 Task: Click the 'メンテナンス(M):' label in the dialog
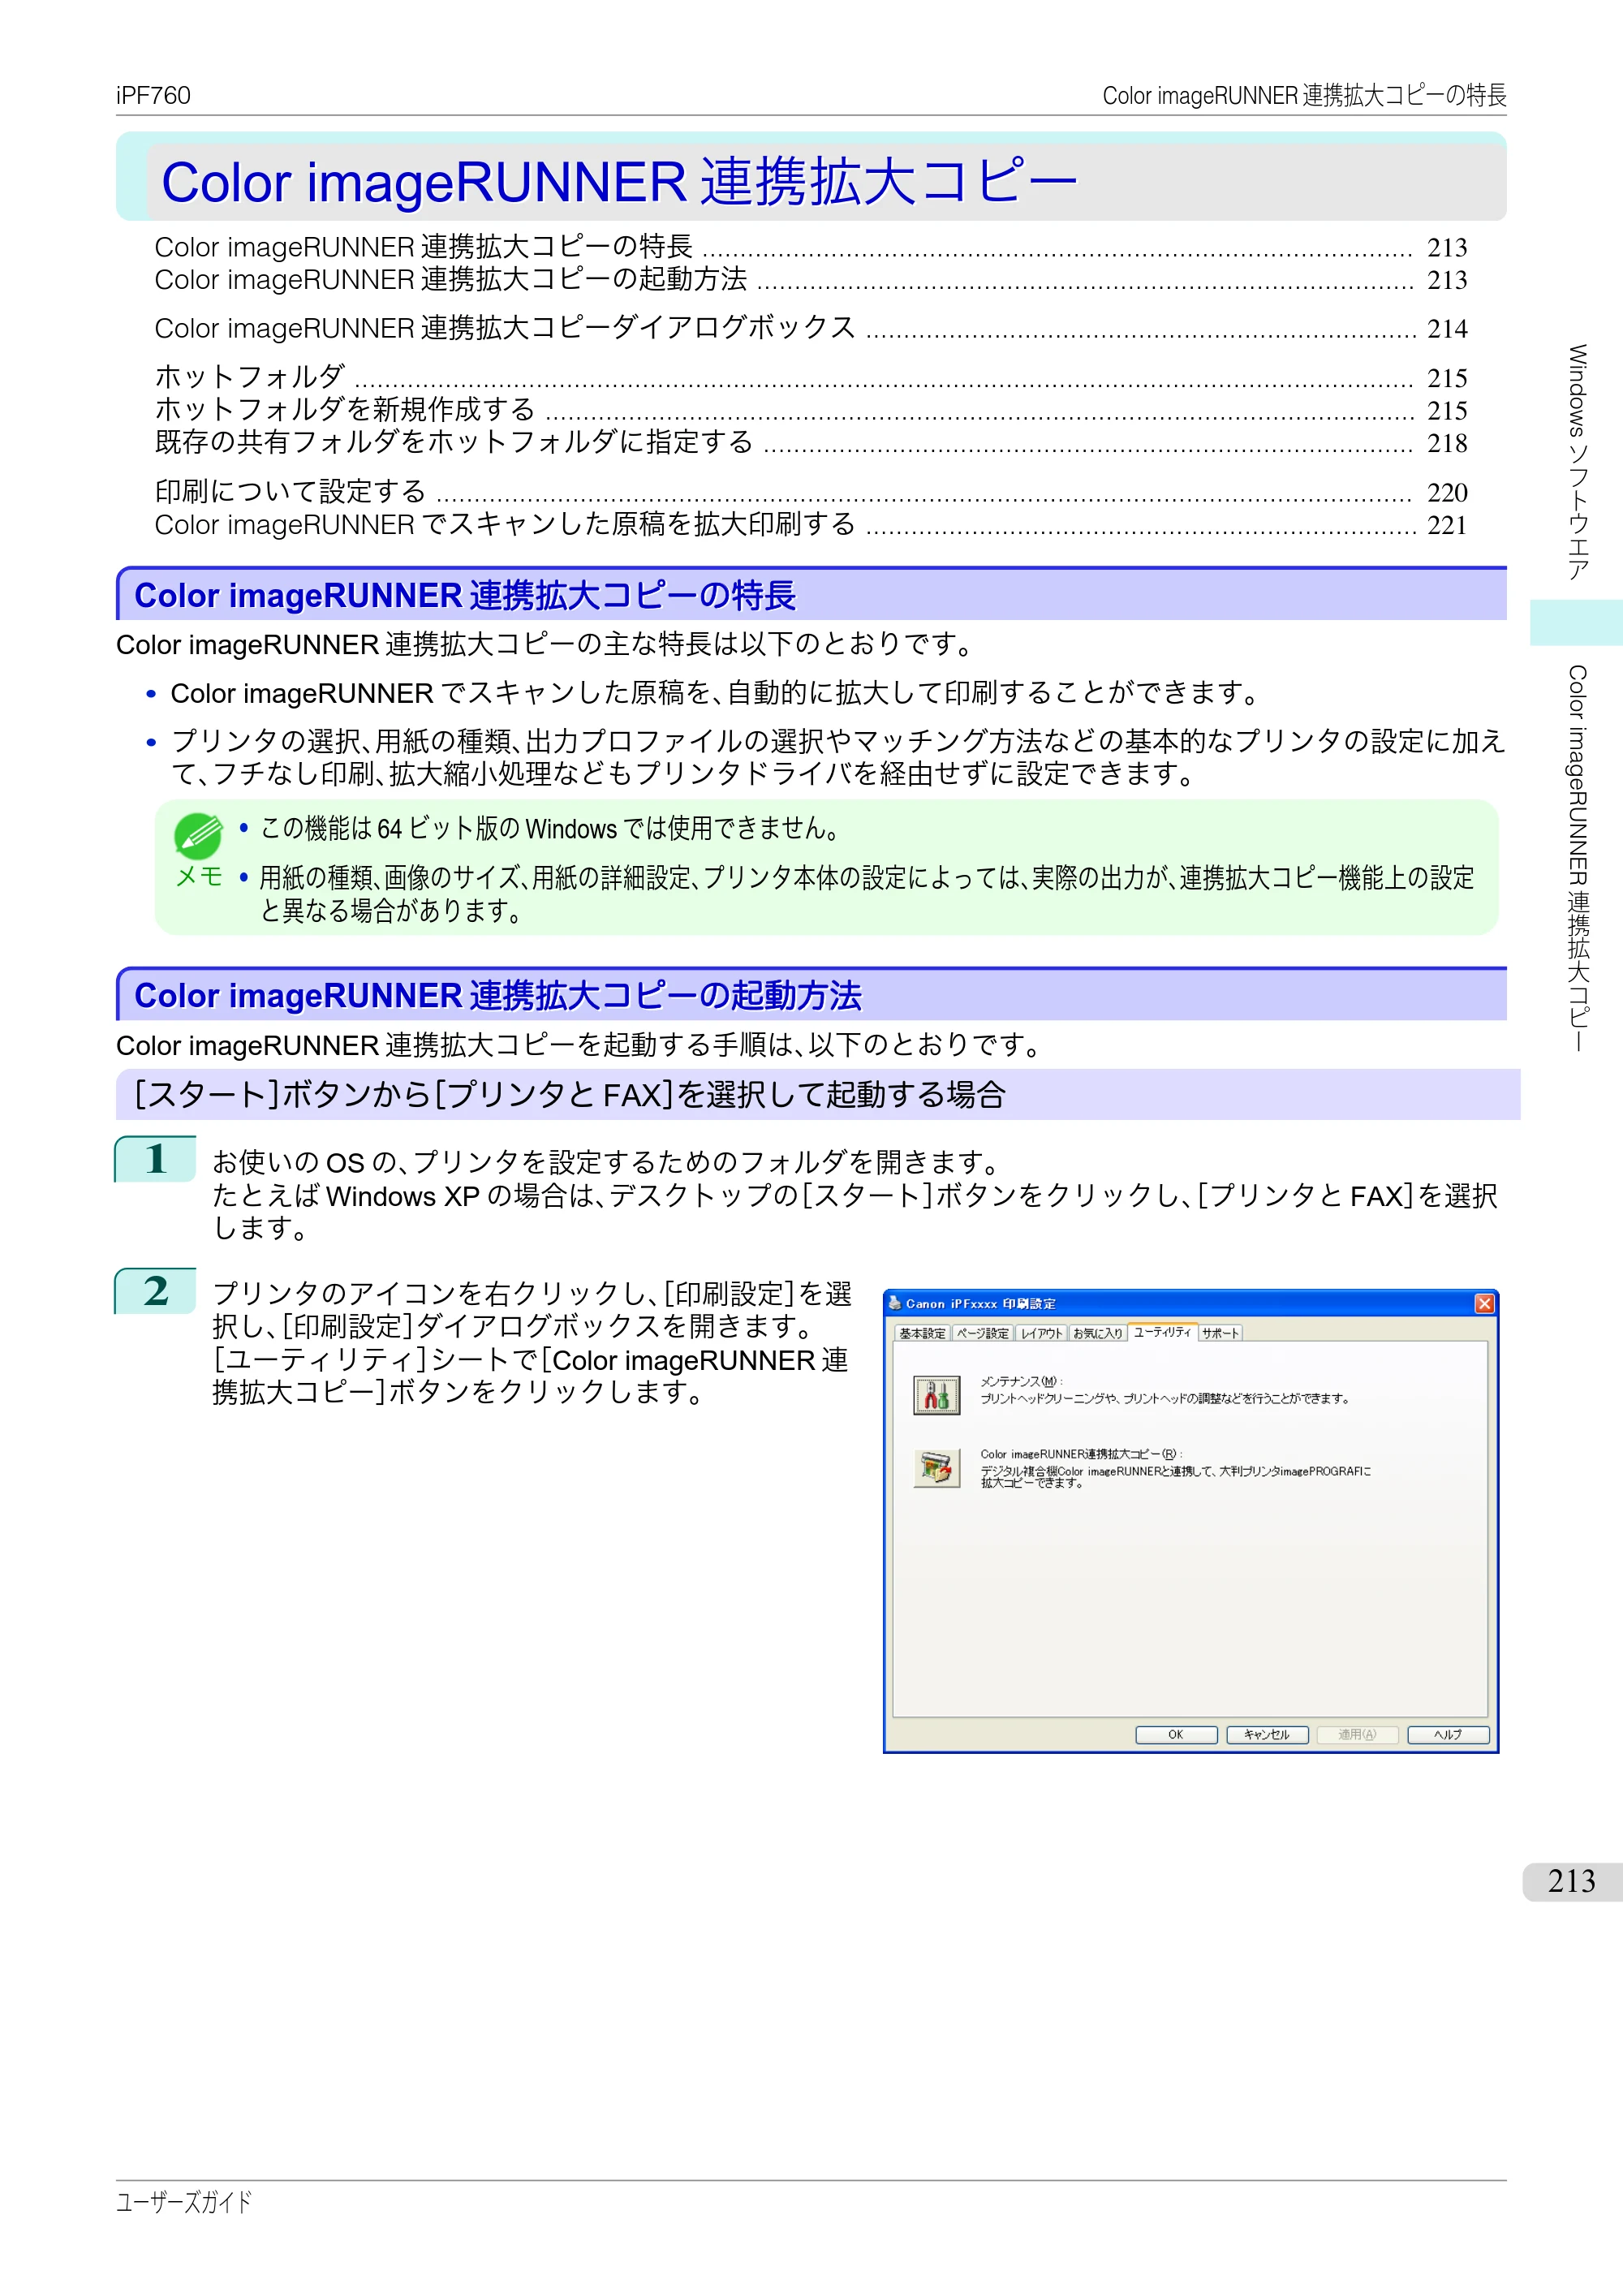click(x=1021, y=1381)
